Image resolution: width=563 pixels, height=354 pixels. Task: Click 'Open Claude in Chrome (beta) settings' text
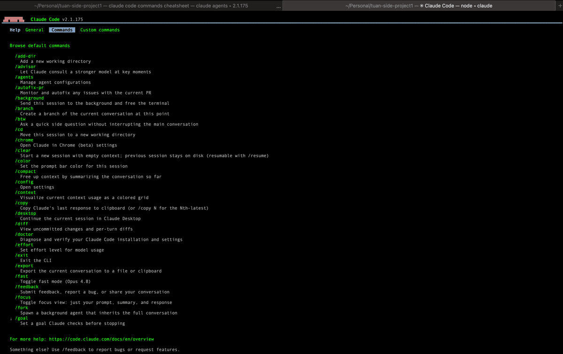[68, 145]
